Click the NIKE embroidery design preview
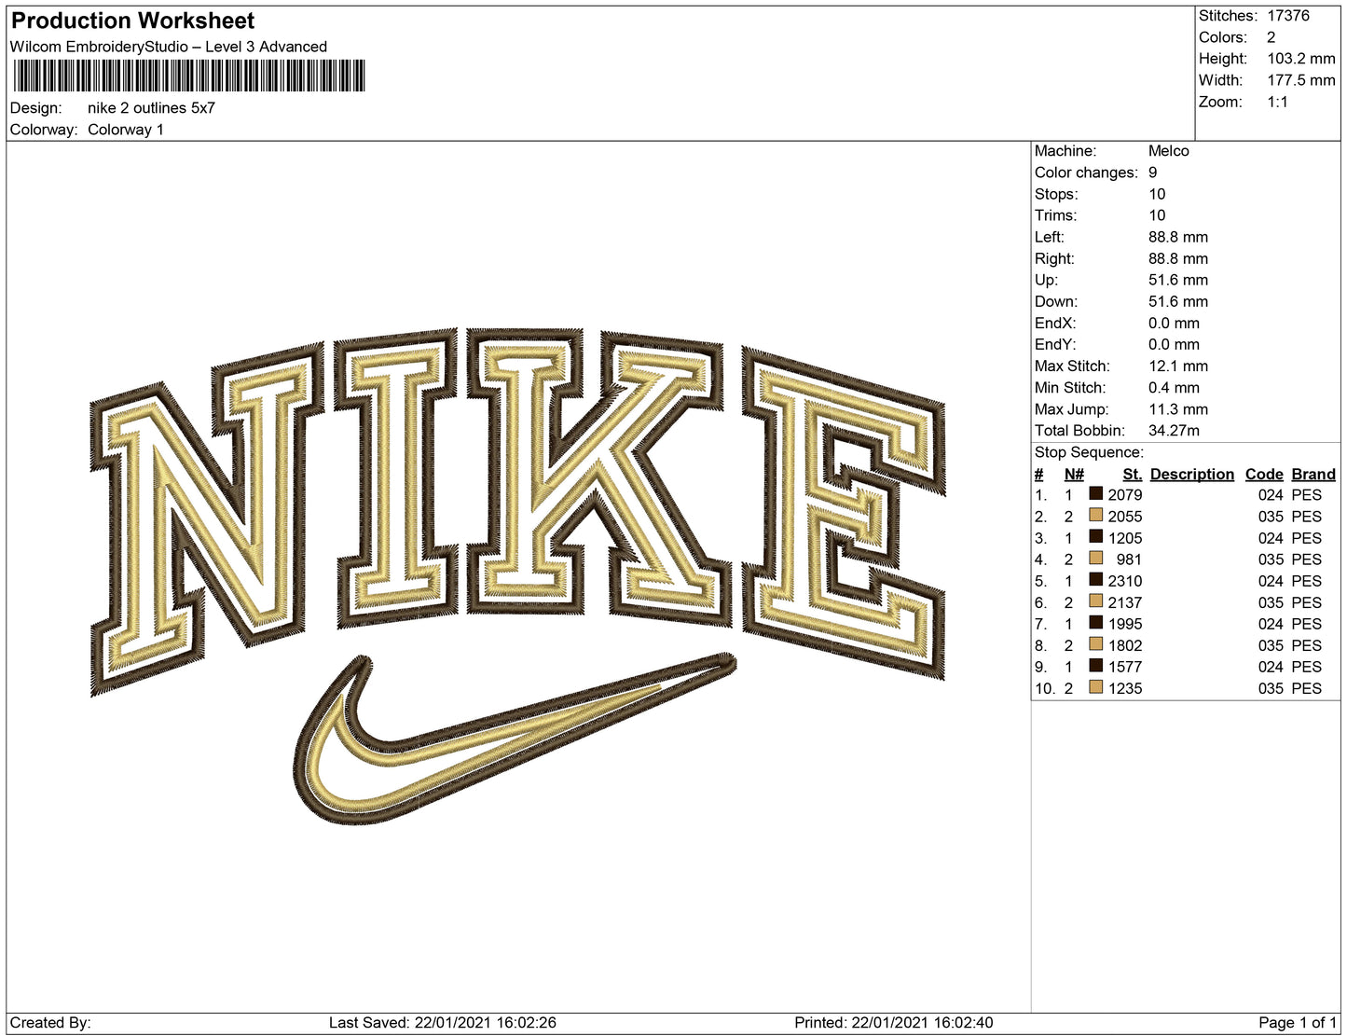This screenshot has height=1036, width=1347. [518, 575]
